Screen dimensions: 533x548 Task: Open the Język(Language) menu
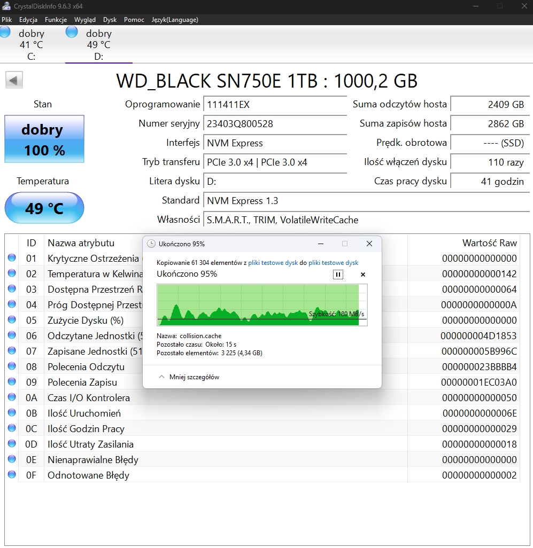click(x=175, y=20)
